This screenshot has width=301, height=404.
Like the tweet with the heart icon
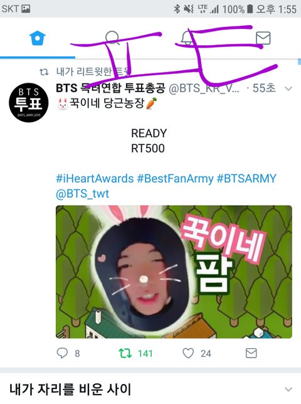click(x=188, y=353)
